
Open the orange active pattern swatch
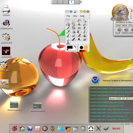[x=86, y=48]
